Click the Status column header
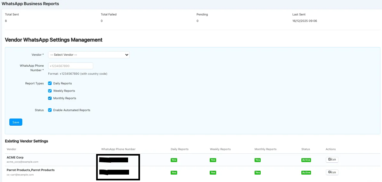Screen dimensions: 382x182 coord(306,149)
